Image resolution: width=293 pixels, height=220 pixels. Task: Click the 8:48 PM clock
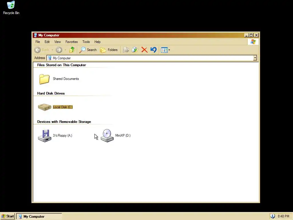[283, 216]
